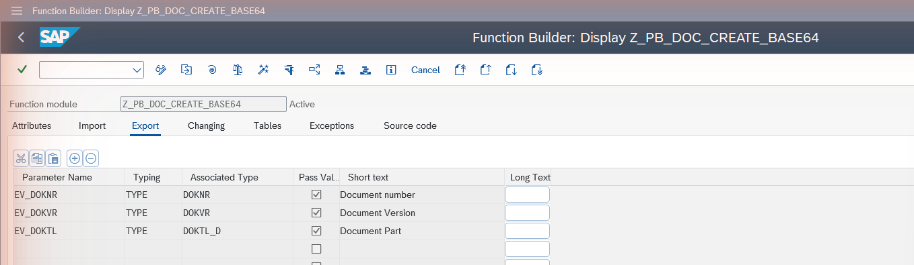Click the TYPE typing cell for EV_DOKNR
This screenshot has width=914, height=265.
tap(153, 195)
